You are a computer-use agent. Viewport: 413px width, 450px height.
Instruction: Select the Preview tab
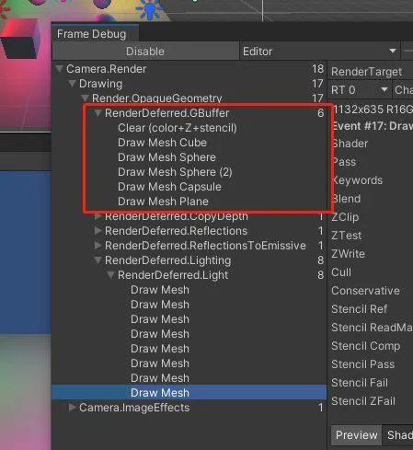pos(356,435)
